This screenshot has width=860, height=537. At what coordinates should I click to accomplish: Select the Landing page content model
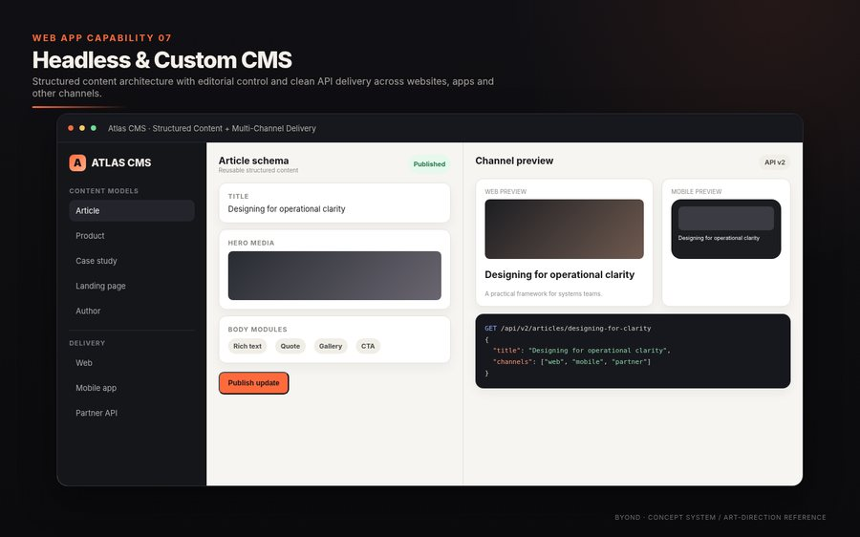132,286
